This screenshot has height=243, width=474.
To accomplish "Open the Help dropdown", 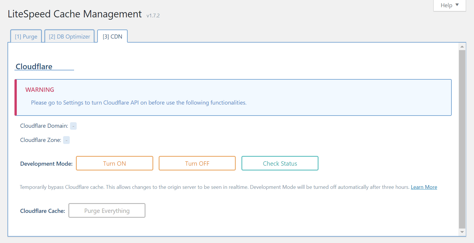I will [x=449, y=6].
